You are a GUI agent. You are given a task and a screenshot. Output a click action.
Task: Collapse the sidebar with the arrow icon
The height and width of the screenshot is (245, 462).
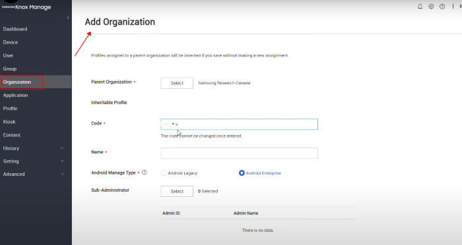(68, 18)
